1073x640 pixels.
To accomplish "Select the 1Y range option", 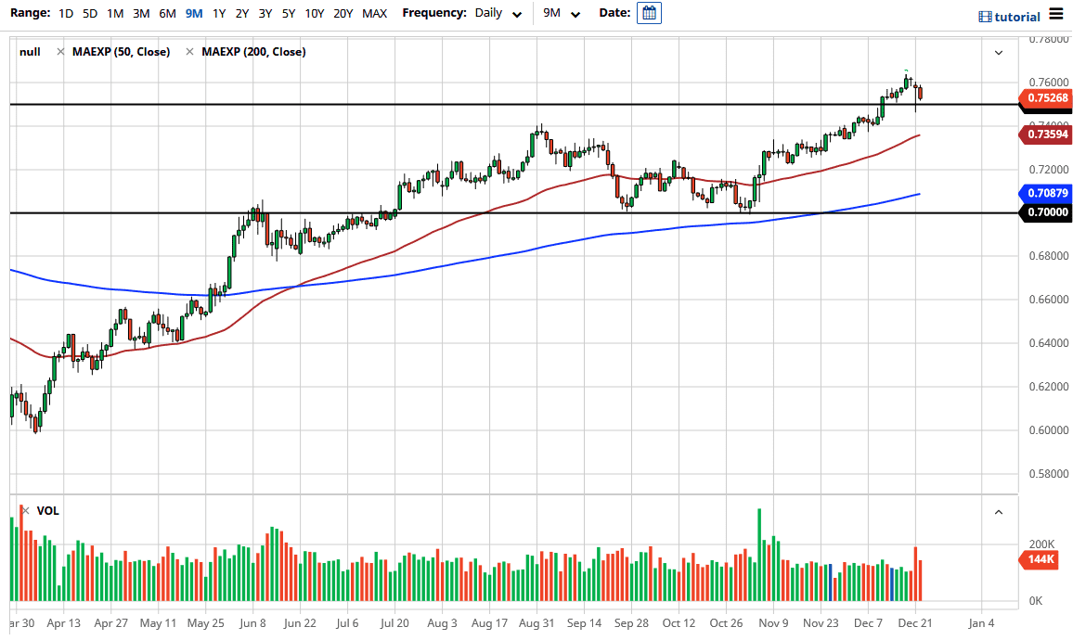I will 219,13.
